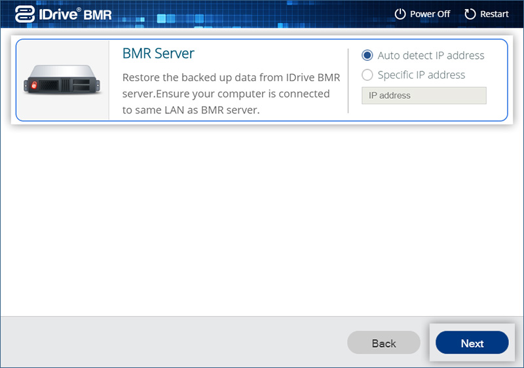This screenshot has width=524, height=368.
Task: Click the 'Power Off' text label
Action: pos(430,14)
